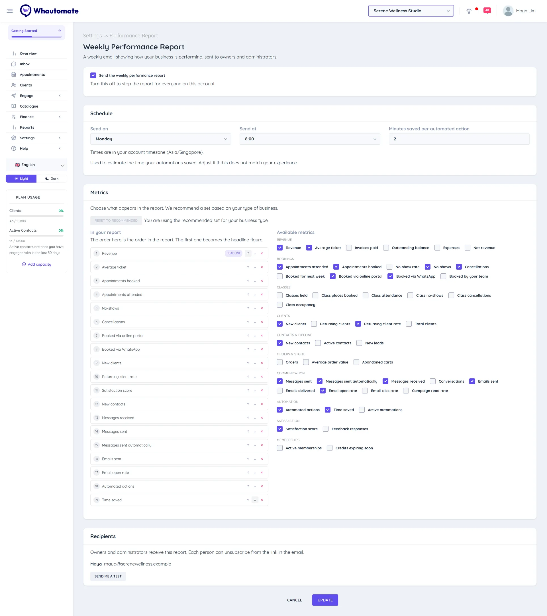Open Overview in the sidebar
547x616 pixels.
pyautogui.click(x=36, y=53)
